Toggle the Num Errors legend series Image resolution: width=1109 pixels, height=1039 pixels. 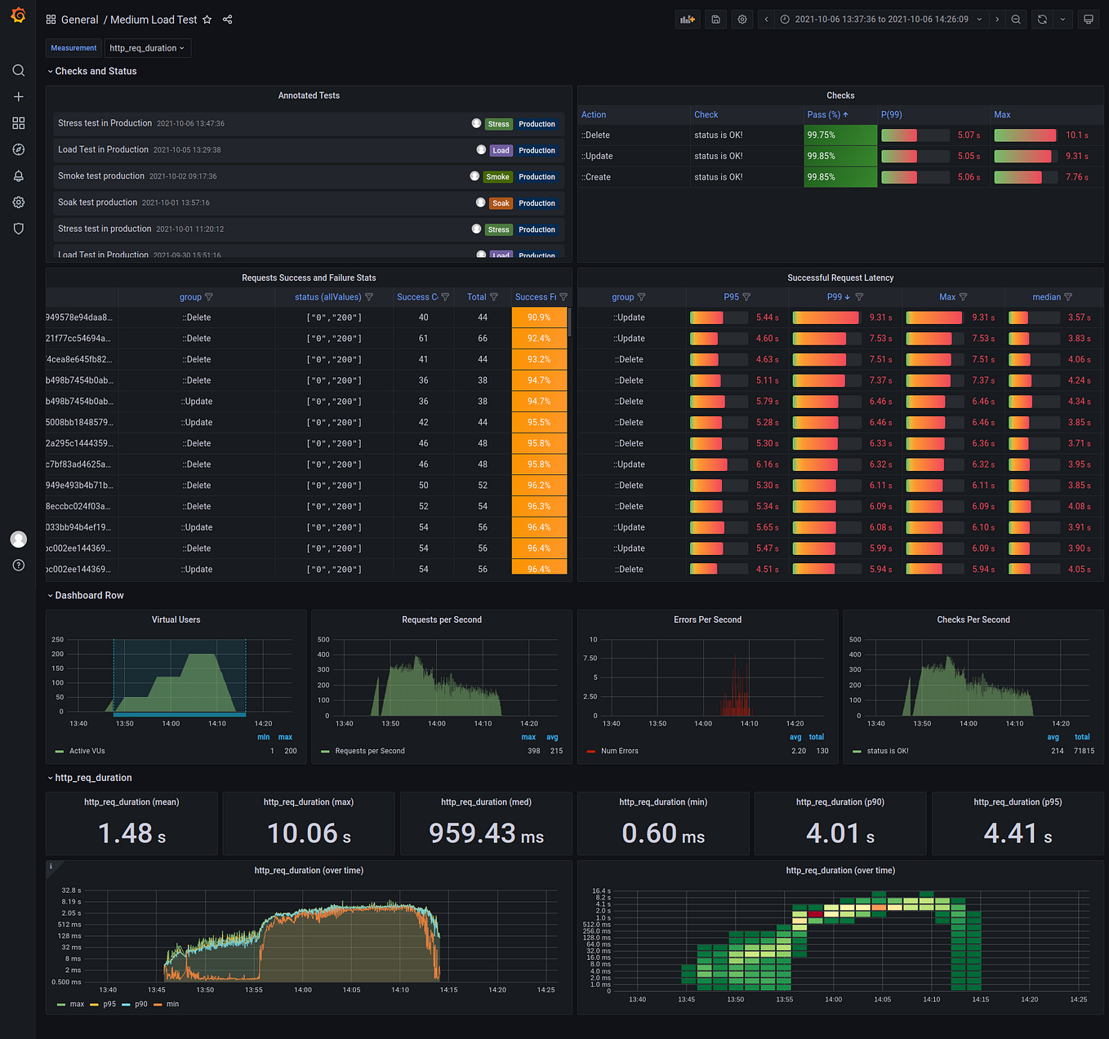point(612,751)
